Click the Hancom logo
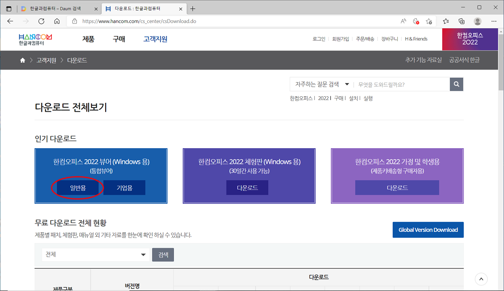This screenshot has width=504, height=291. (35, 39)
